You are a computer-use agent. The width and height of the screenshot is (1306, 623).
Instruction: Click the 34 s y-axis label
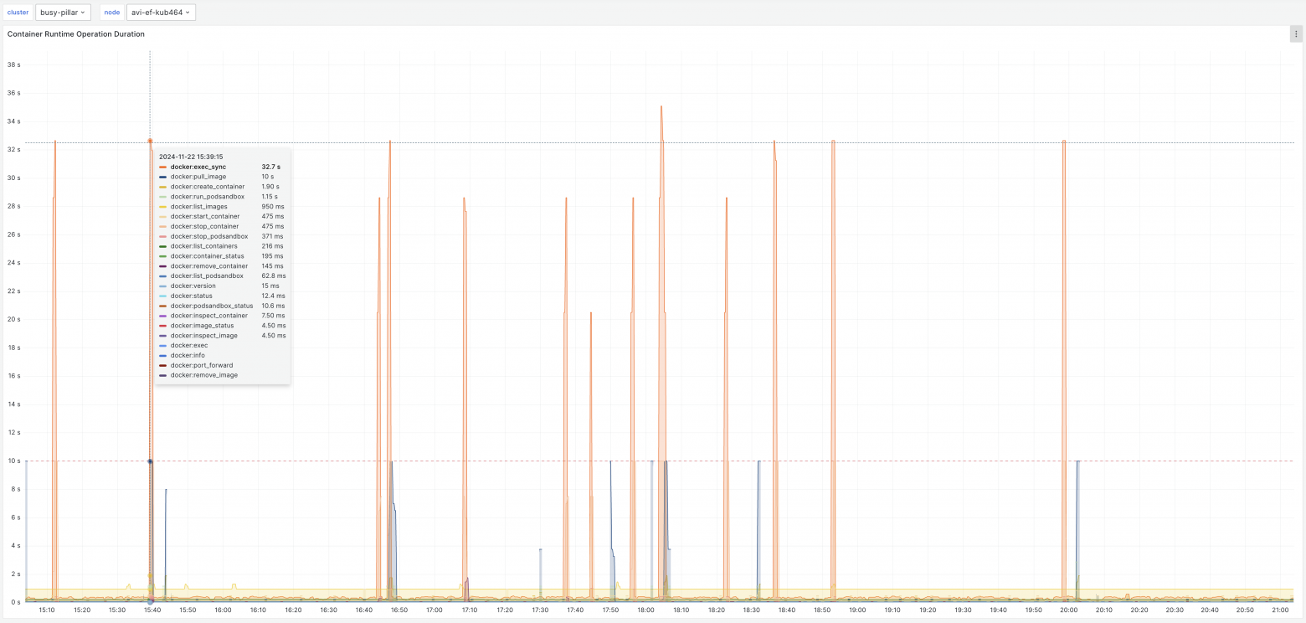coord(13,121)
